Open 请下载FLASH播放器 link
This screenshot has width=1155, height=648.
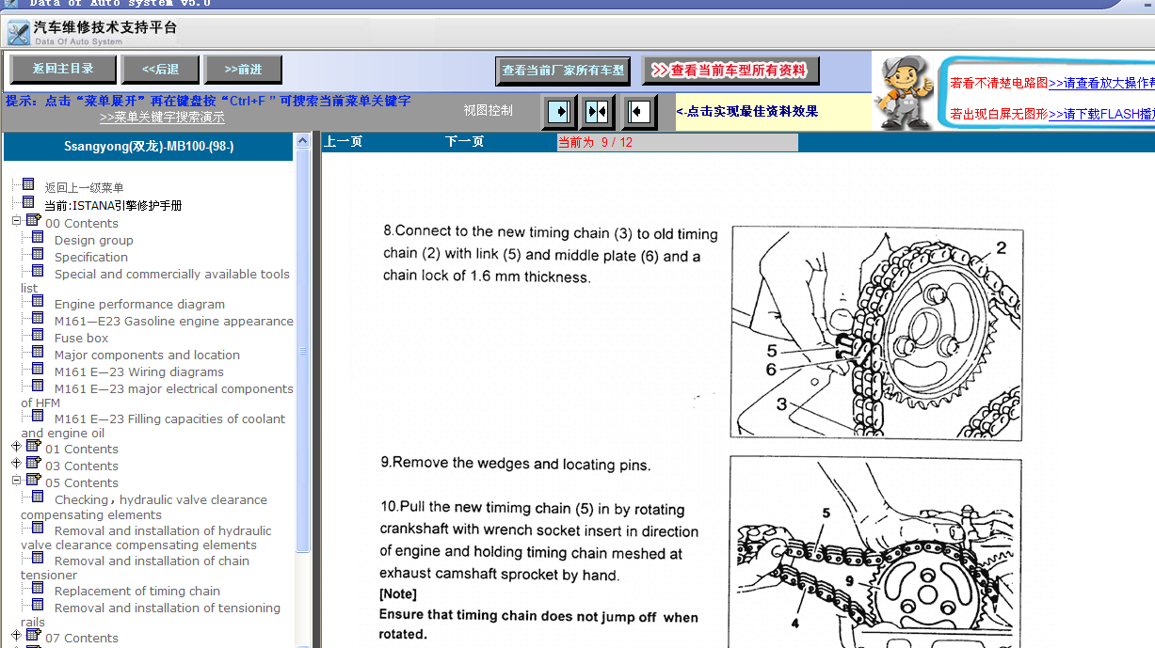(1101, 114)
